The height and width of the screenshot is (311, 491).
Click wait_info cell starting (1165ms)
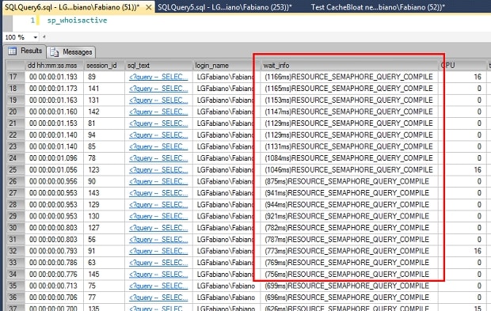[x=349, y=89]
